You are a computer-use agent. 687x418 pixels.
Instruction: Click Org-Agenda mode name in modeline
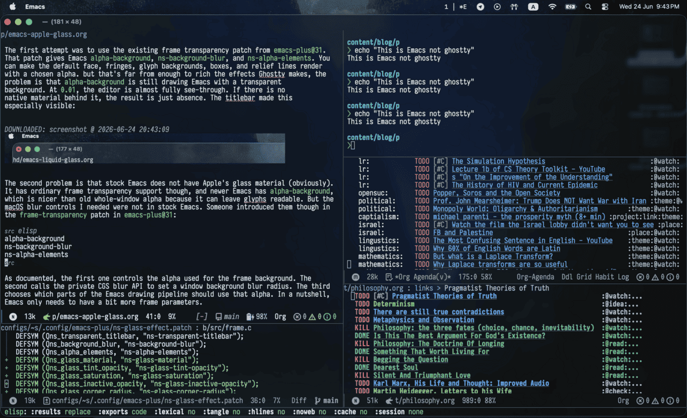(x=537, y=277)
